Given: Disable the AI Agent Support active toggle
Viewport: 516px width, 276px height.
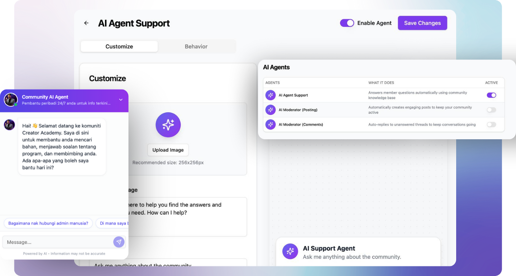Looking at the screenshot, I should [491, 95].
